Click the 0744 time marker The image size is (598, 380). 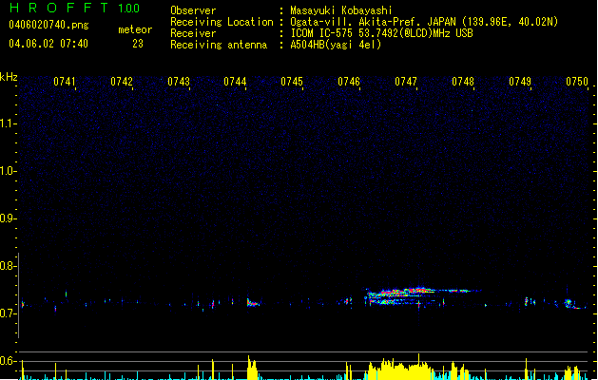pos(235,82)
